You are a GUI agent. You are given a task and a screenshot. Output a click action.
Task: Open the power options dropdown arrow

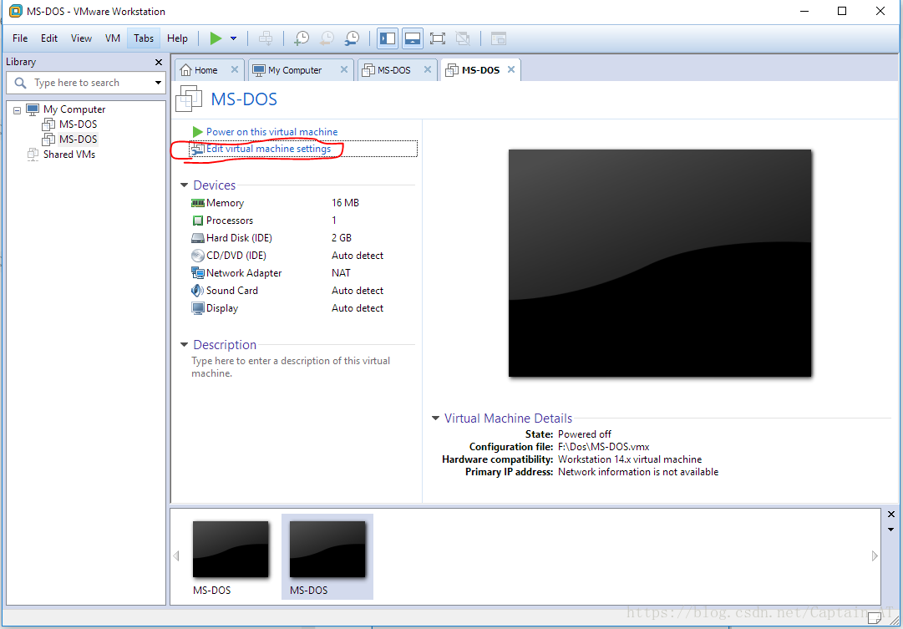coord(233,38)
